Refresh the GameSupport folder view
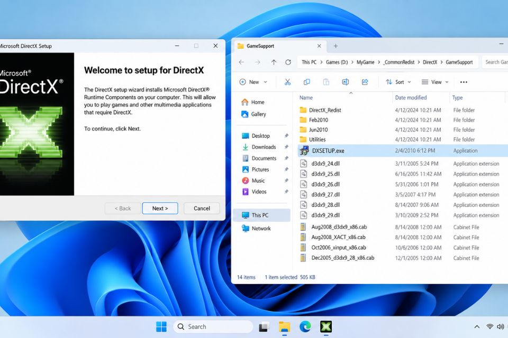Screen dimensions: 508x338 288,62
